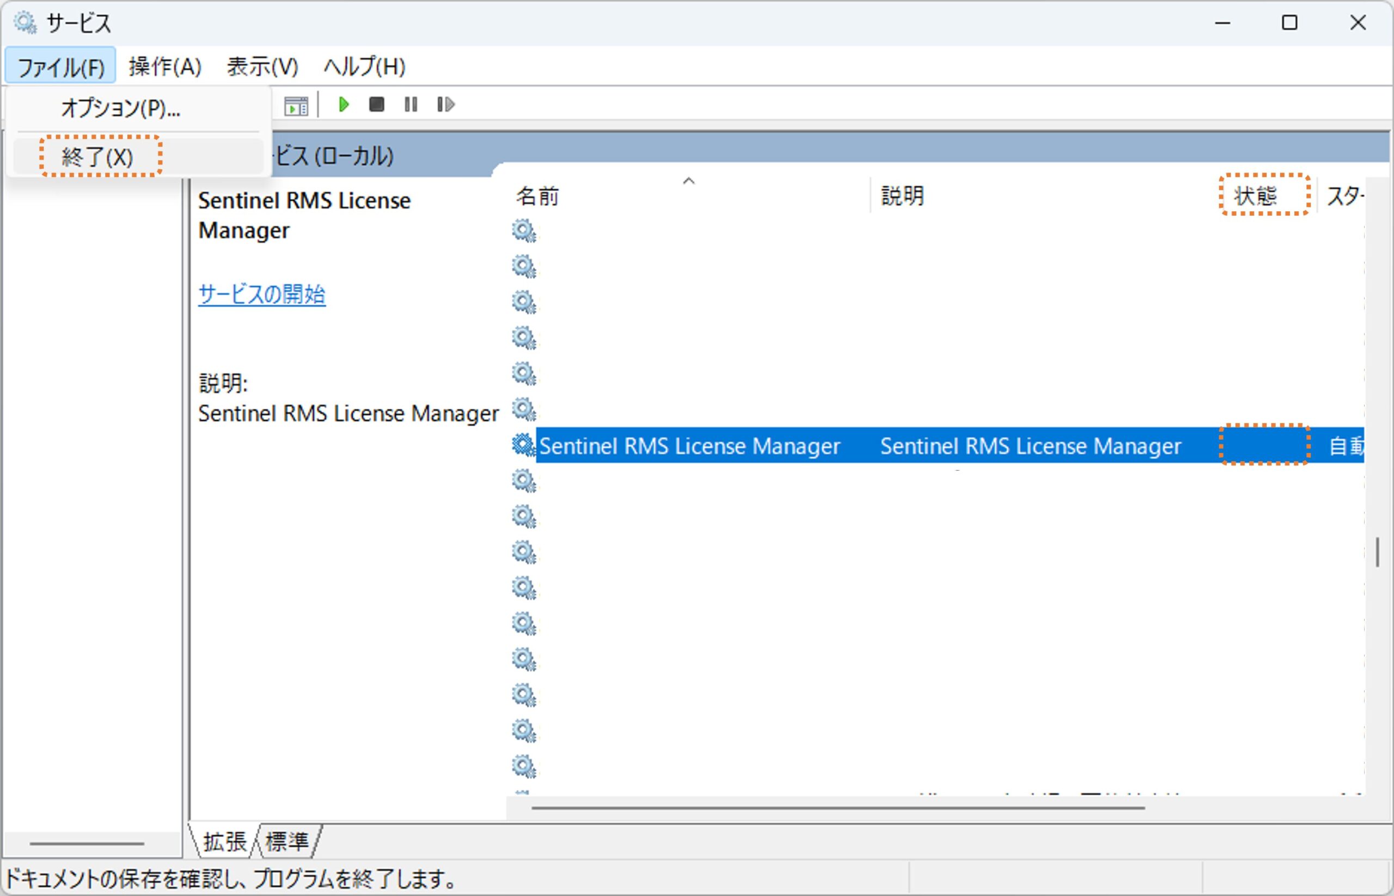This screenshot has height=896, width=1394.
Task: Click the gear icon of Sentinel RMS License Manager row
Action: pyautogui.click(x=523, y=445)
